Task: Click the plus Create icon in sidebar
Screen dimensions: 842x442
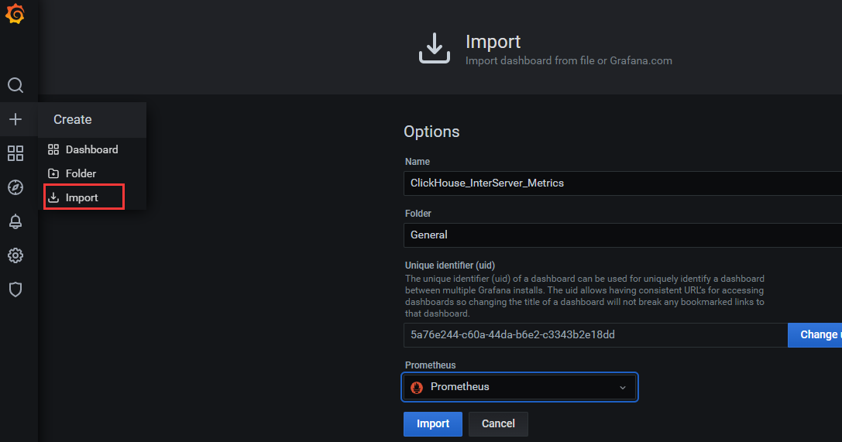Action: tap(15, 119)
